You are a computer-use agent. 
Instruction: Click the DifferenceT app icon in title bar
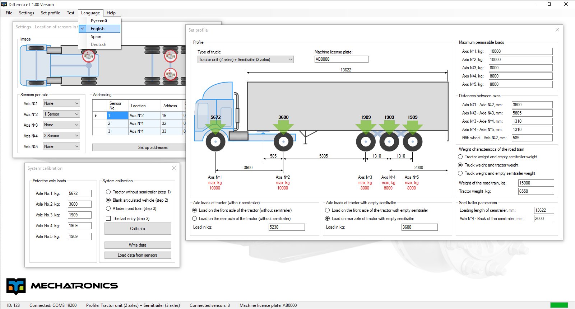pyautogui.click(x=4, y=4)
